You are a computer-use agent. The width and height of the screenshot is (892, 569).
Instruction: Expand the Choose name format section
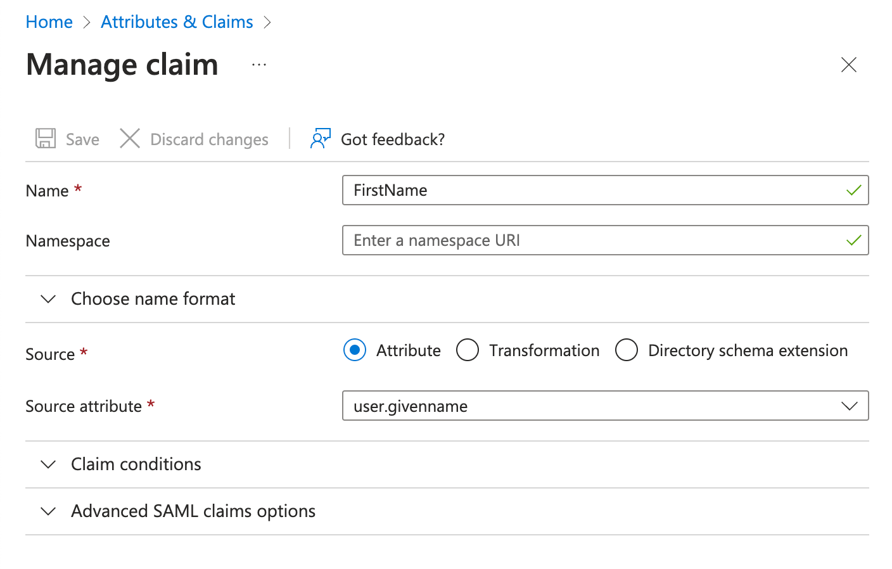(153, 298)
